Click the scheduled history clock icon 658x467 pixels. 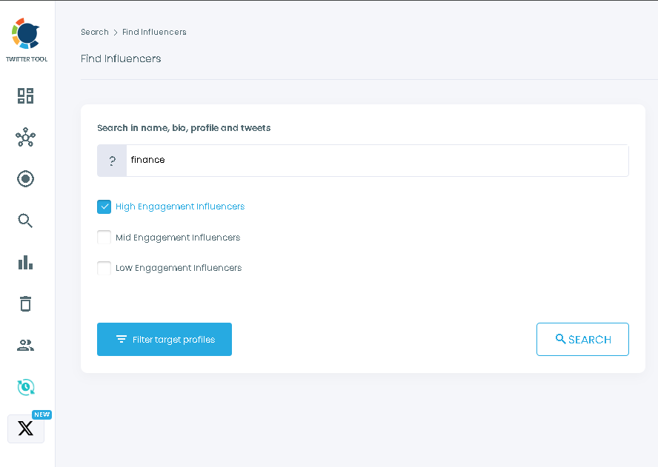pos(25,386)
